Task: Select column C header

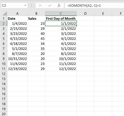Action: pyautogui.click(x=61, y=13)
